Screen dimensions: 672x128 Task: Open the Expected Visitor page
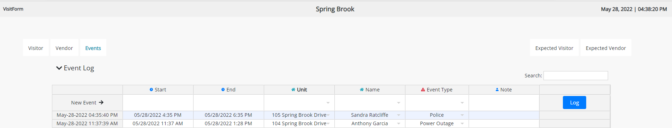[x=554, y=48]
